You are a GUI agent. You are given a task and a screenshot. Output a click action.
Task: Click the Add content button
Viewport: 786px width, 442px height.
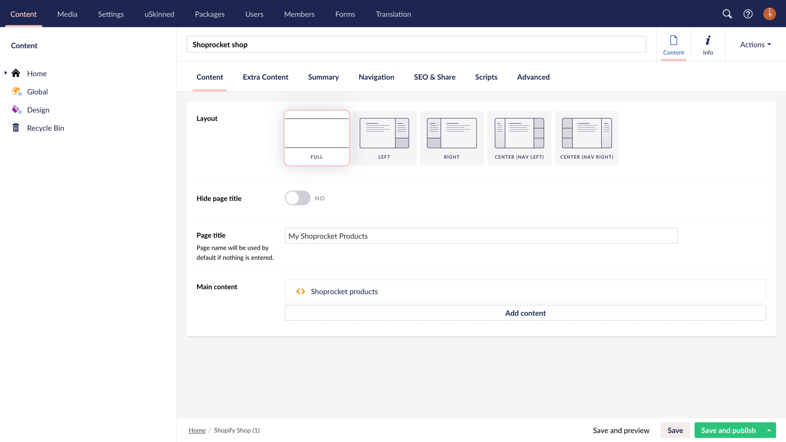[525, 313]
